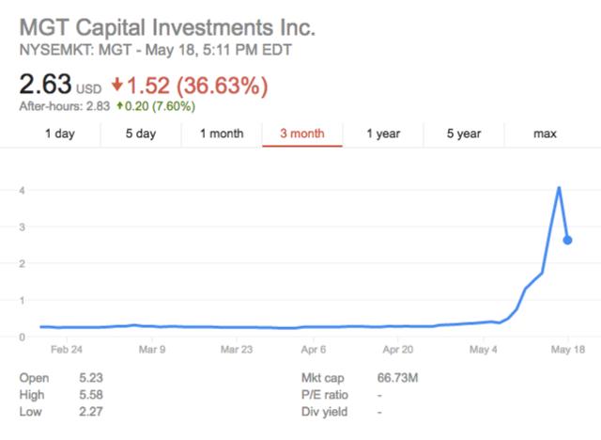Select the 1 day tab
Image resolution: width=601 pixels, height=440 pixels.
pos(59,134)
